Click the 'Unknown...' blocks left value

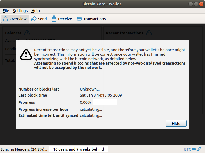(x=90, y=89)
